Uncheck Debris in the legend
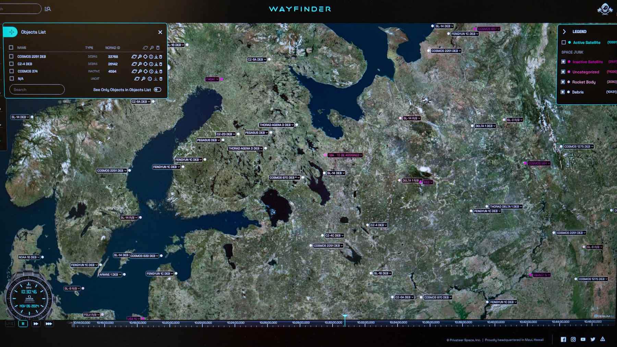Viewport: 617px width, 347px height. (x=563, y=92)
